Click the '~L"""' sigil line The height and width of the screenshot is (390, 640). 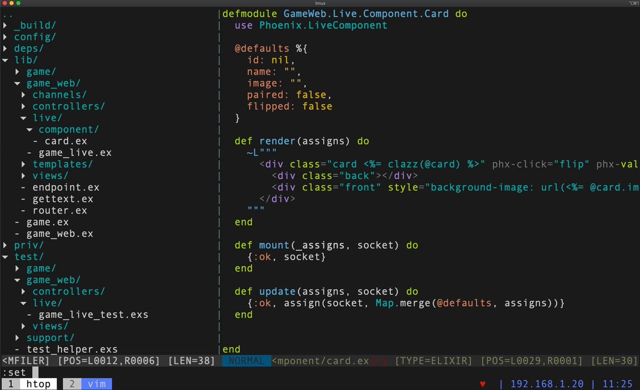262,153
